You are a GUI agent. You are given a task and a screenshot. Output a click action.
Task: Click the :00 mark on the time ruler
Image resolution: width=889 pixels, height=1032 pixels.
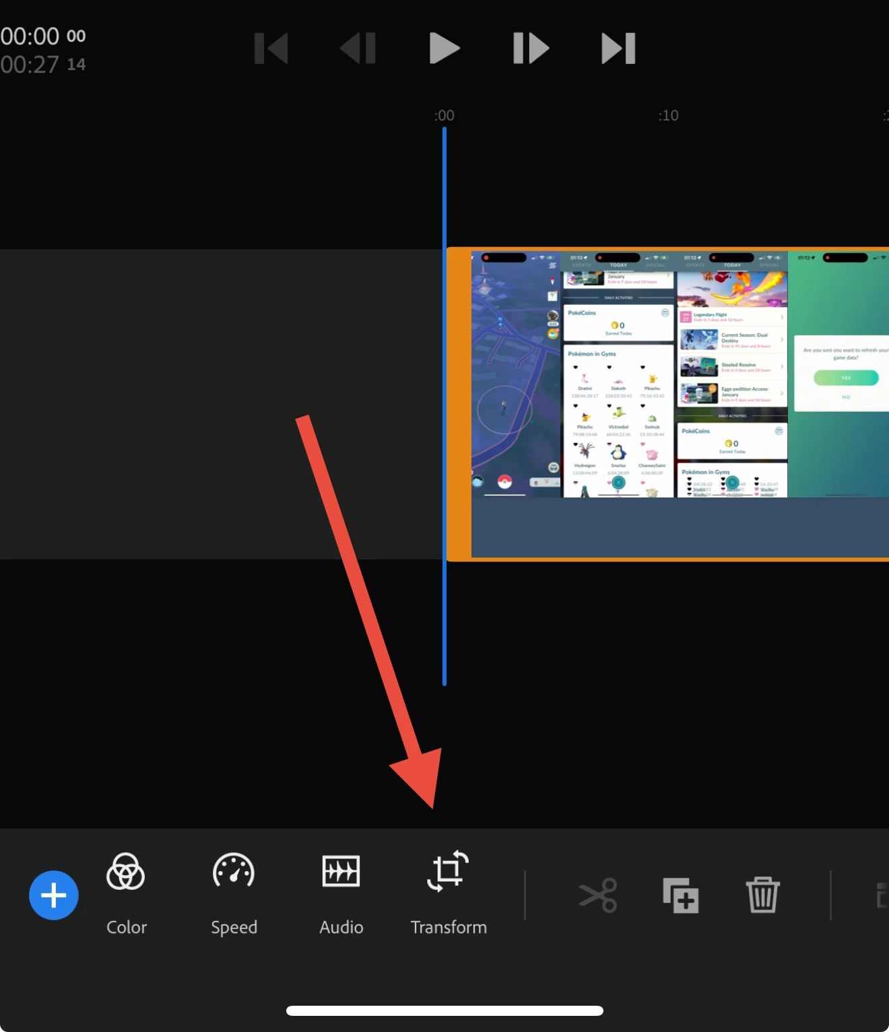(x=444, y=115)
